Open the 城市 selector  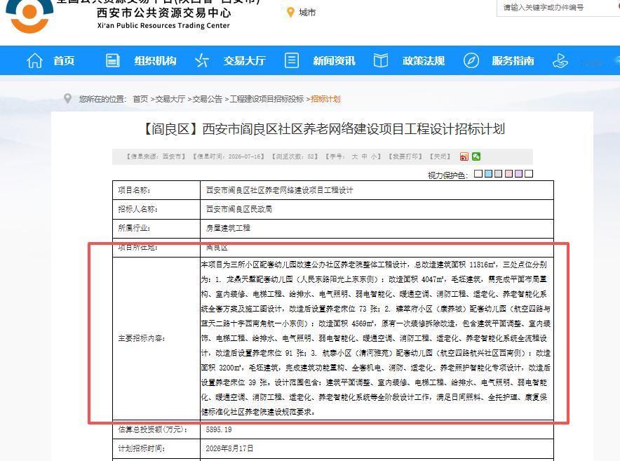click(x=307, y=13)
